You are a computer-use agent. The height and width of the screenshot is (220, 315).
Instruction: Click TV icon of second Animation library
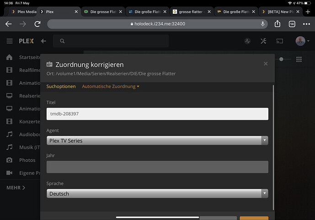(9, 109)
